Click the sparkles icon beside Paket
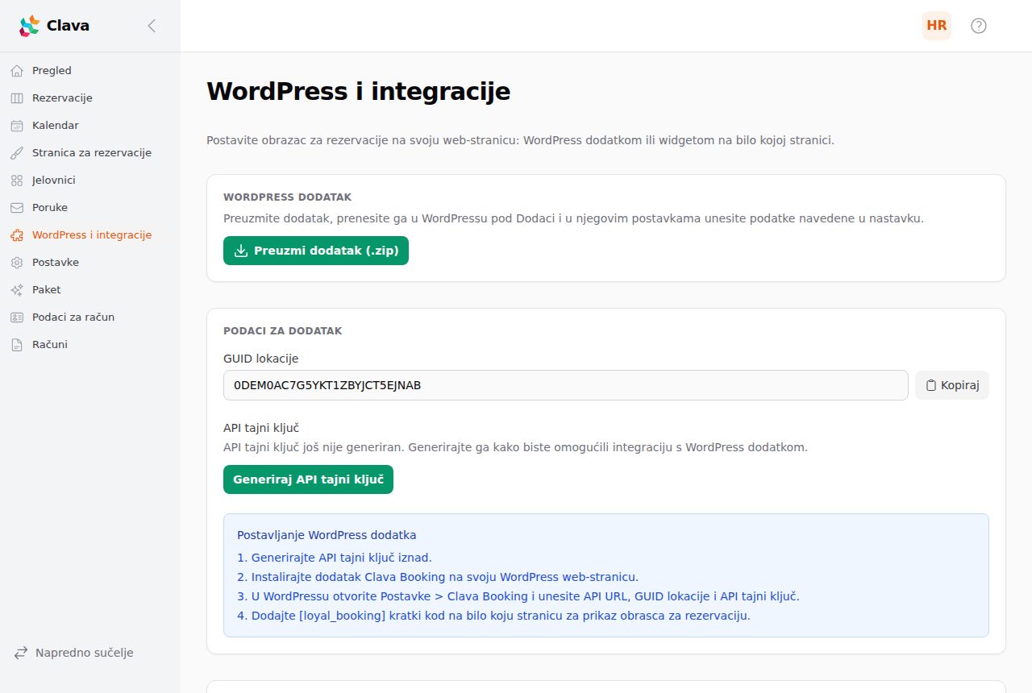This screenshot has width=1032, height=693. [17, 290]
